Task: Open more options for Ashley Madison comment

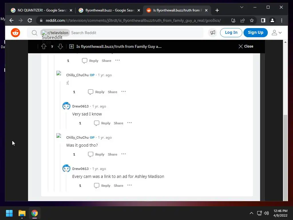Action: [130, 185]
